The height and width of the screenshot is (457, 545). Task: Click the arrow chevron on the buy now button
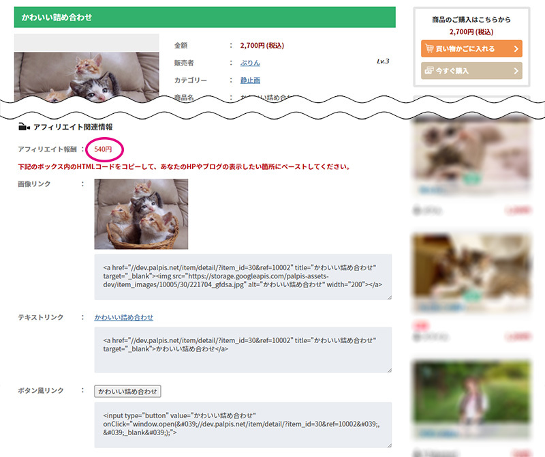tap(516, 71)
